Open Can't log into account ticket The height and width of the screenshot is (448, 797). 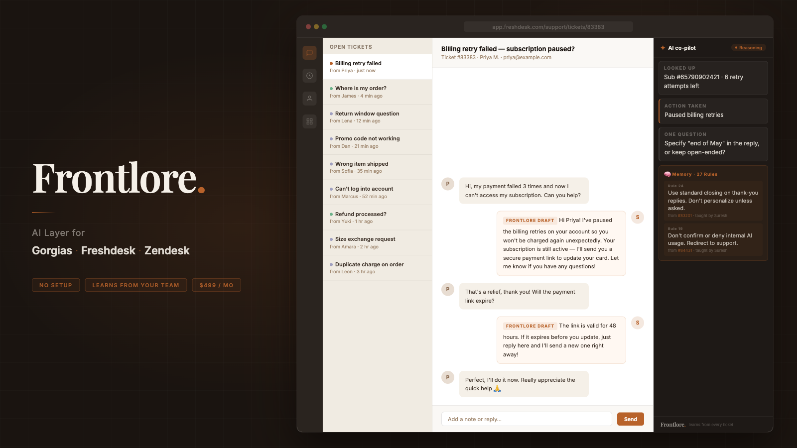[x=377, y=193]
